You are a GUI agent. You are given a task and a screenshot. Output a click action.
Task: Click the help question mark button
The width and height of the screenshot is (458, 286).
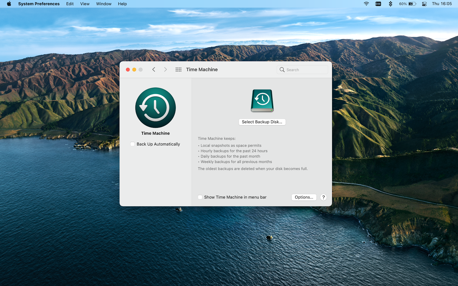(323, 197)
